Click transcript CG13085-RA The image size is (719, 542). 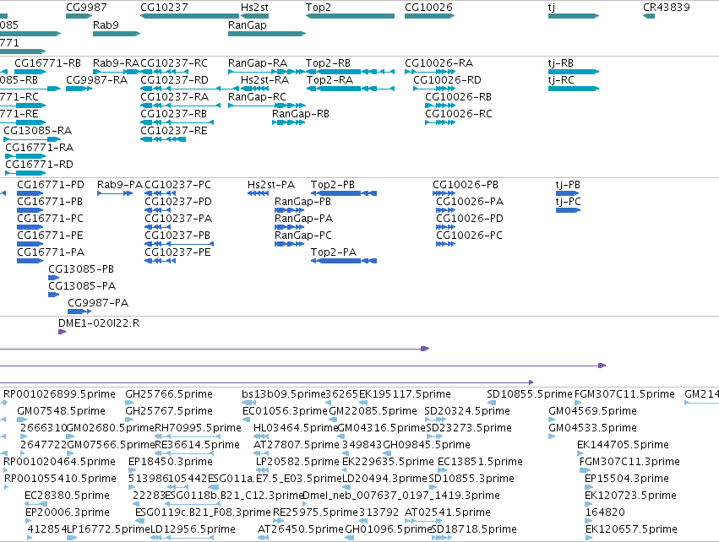point(38,131)
